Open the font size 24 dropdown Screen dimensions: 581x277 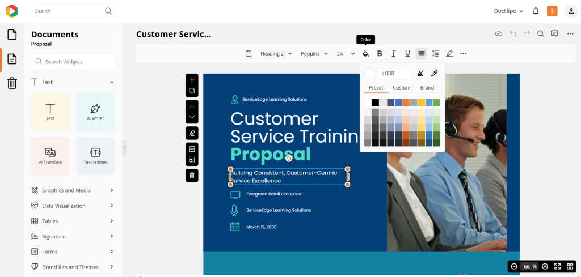coord(346,54)
